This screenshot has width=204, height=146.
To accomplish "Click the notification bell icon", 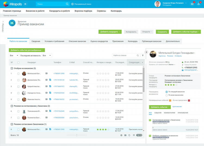I will tap(199, 4).
